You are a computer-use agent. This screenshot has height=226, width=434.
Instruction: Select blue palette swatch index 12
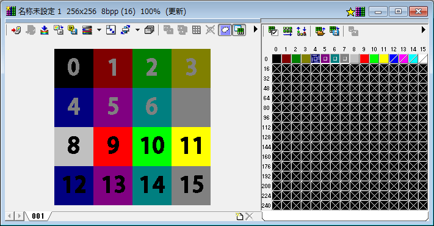(x=394, y=59)
